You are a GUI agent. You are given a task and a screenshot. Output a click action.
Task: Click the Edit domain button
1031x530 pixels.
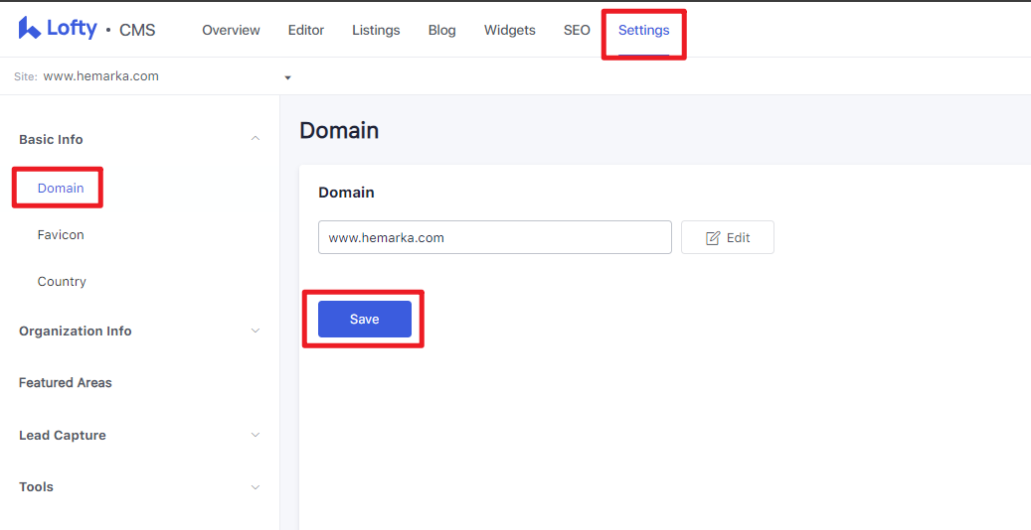[727, 237]
